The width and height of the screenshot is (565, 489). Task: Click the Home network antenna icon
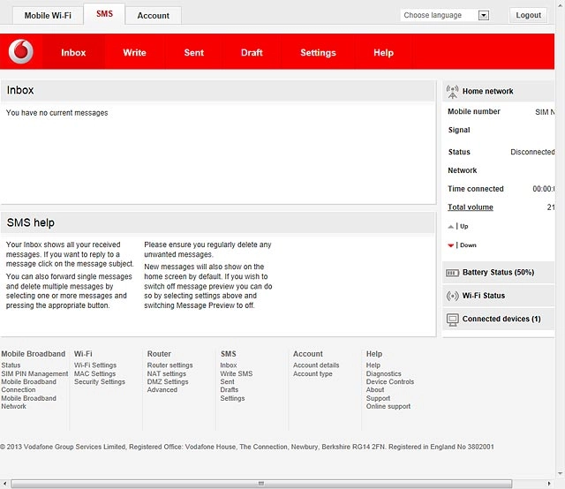coord(452,92)
